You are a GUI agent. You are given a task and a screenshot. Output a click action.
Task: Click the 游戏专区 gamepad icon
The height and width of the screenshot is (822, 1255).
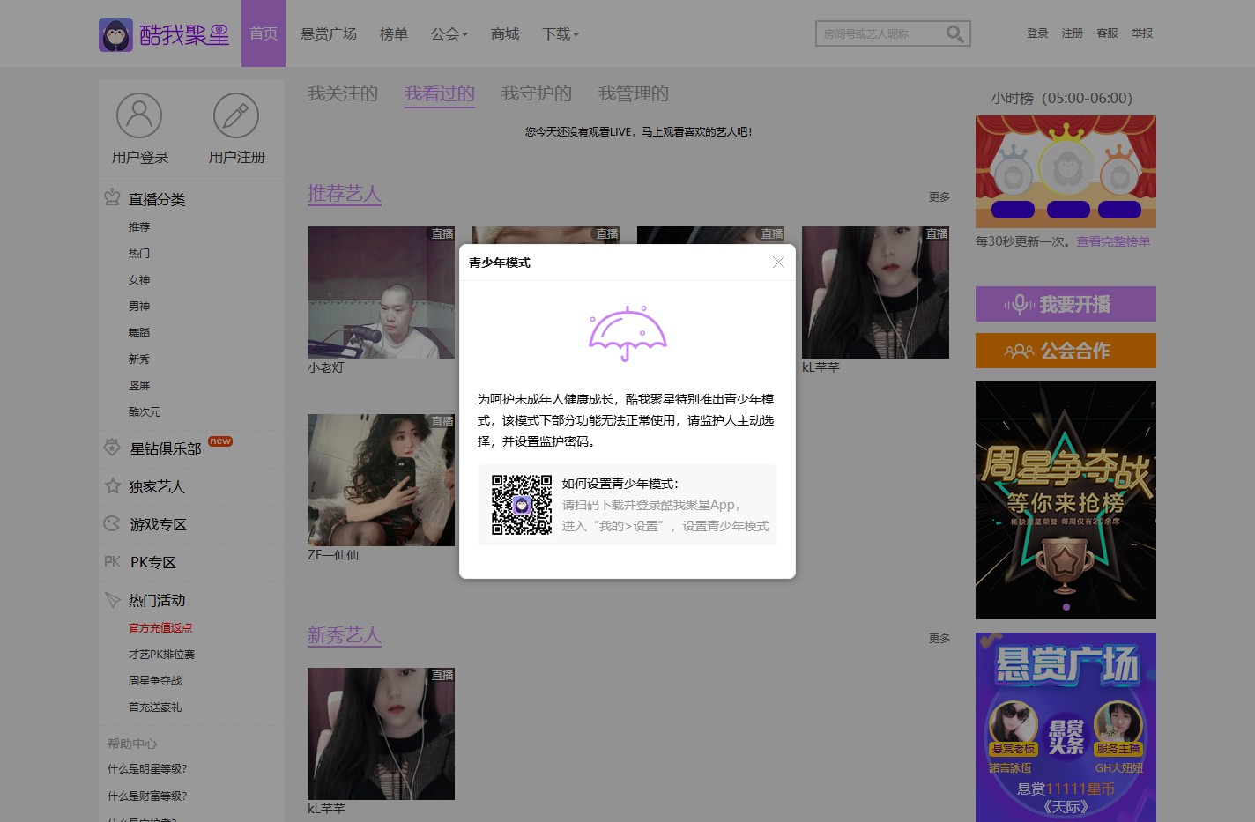[x=112, y=523]
